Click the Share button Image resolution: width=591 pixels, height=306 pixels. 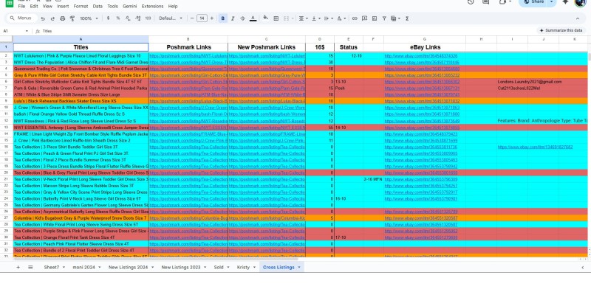click(533, 2)
